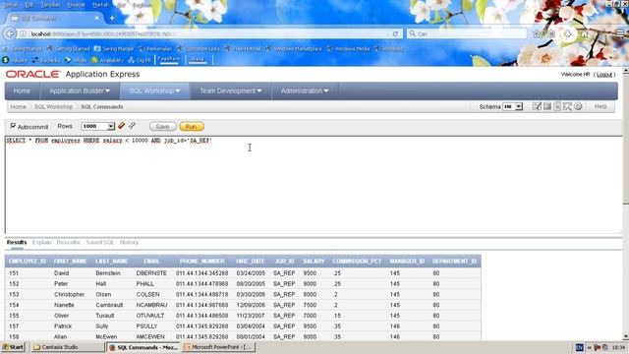Open the Firefox hamburger menu
629x354 pixels.
(621, 34)
